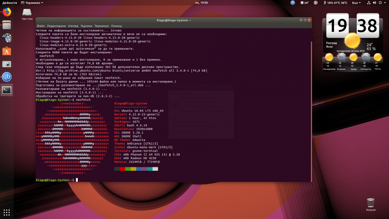
Task: Click the Packages: 1671 line
Action: (x=127, y=121)
